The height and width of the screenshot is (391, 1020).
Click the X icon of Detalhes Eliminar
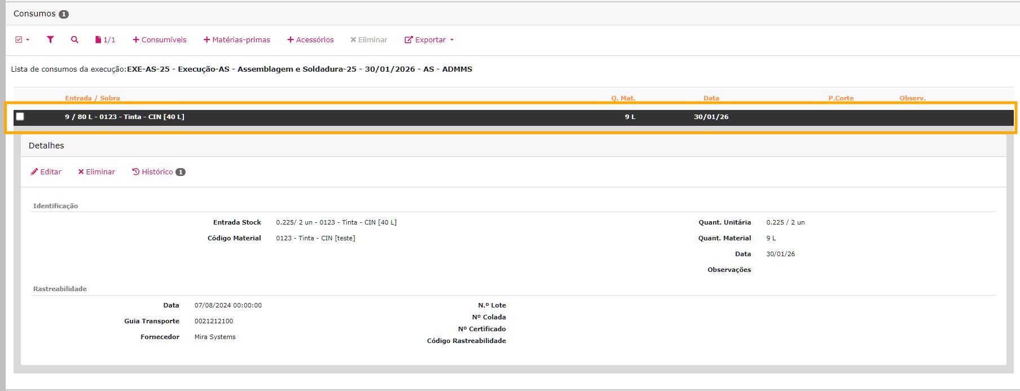pyautogui.click(x=81, y=172)
